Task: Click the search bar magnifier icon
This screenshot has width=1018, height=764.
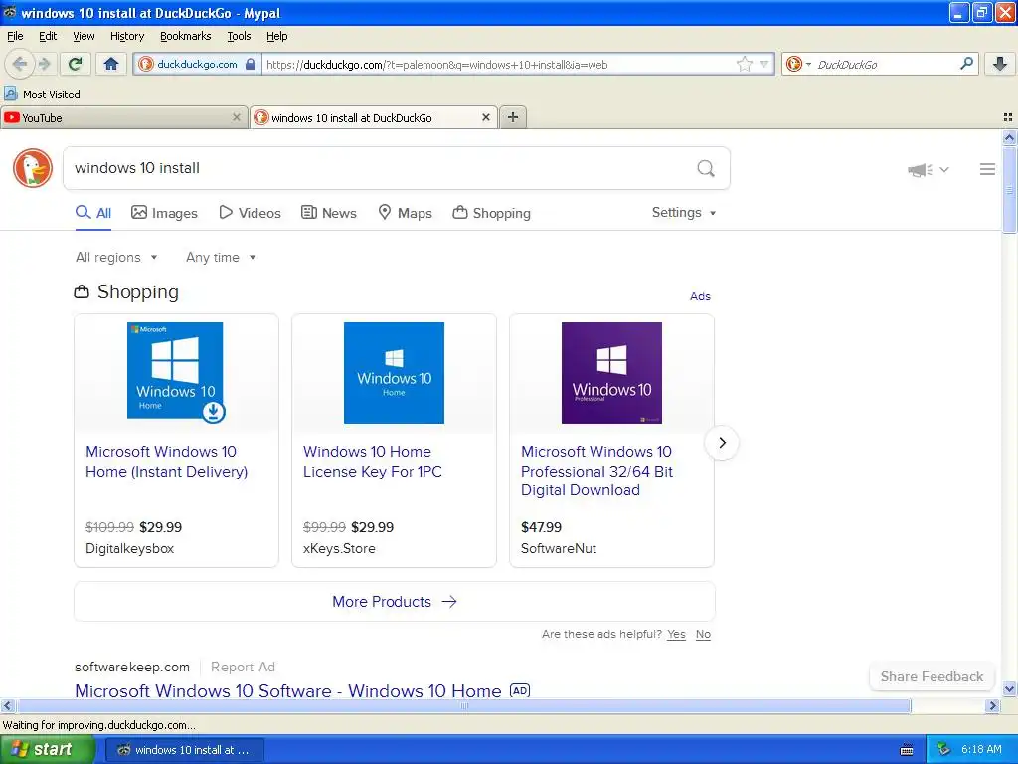Action: 966,63
